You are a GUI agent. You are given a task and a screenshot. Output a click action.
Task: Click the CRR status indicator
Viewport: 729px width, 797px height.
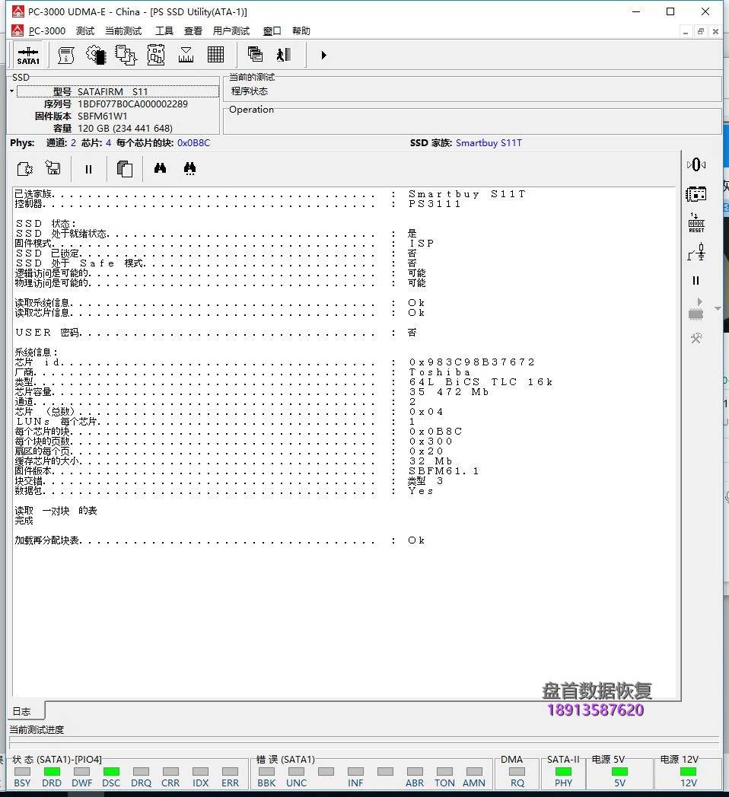pos(170,772)
